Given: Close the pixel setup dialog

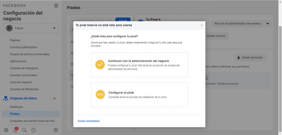Looking at the screenshot, I should [202, 25].
